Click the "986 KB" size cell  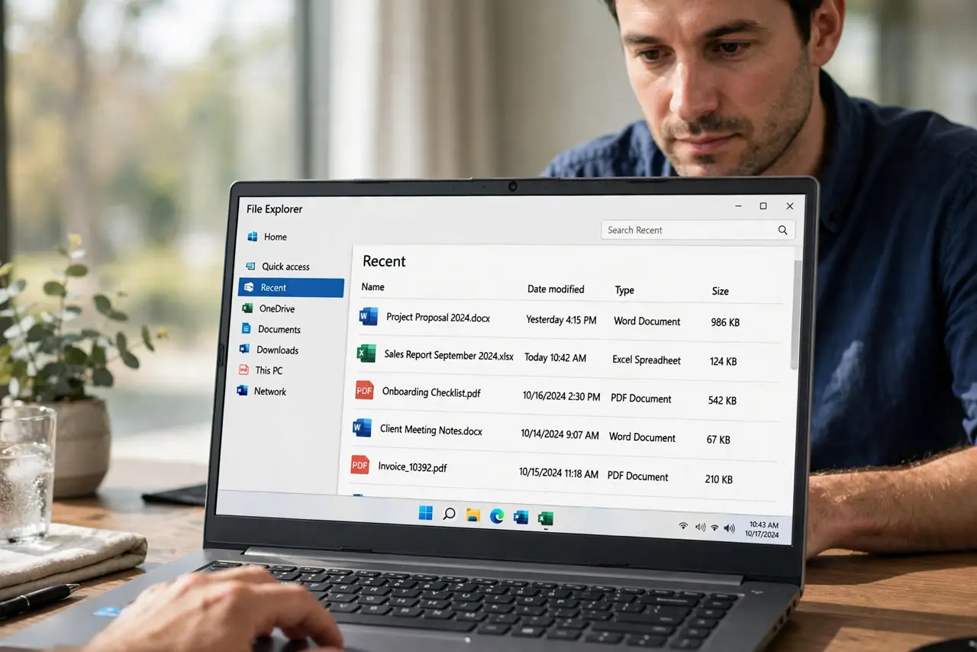click(725, 322)
